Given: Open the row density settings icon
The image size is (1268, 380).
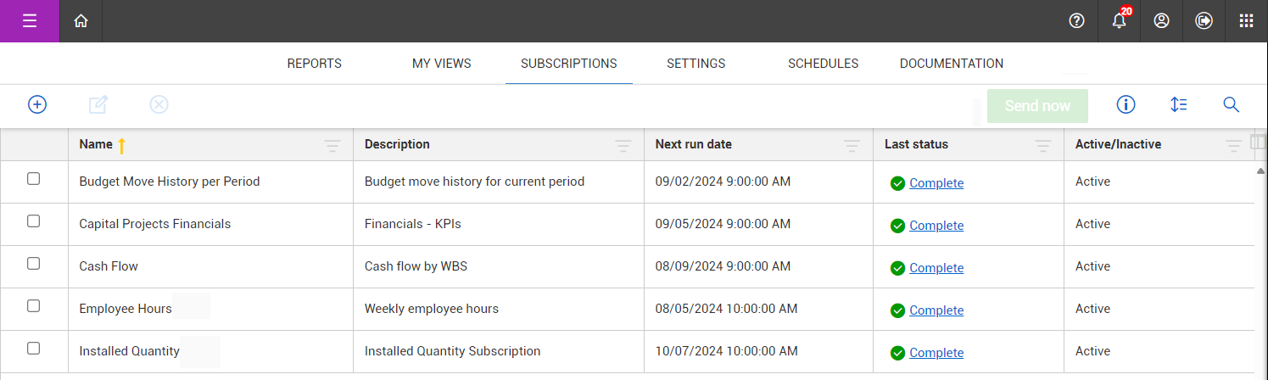Looking at the screenshot, I should pyautogui.click(x=1178, y=105).
